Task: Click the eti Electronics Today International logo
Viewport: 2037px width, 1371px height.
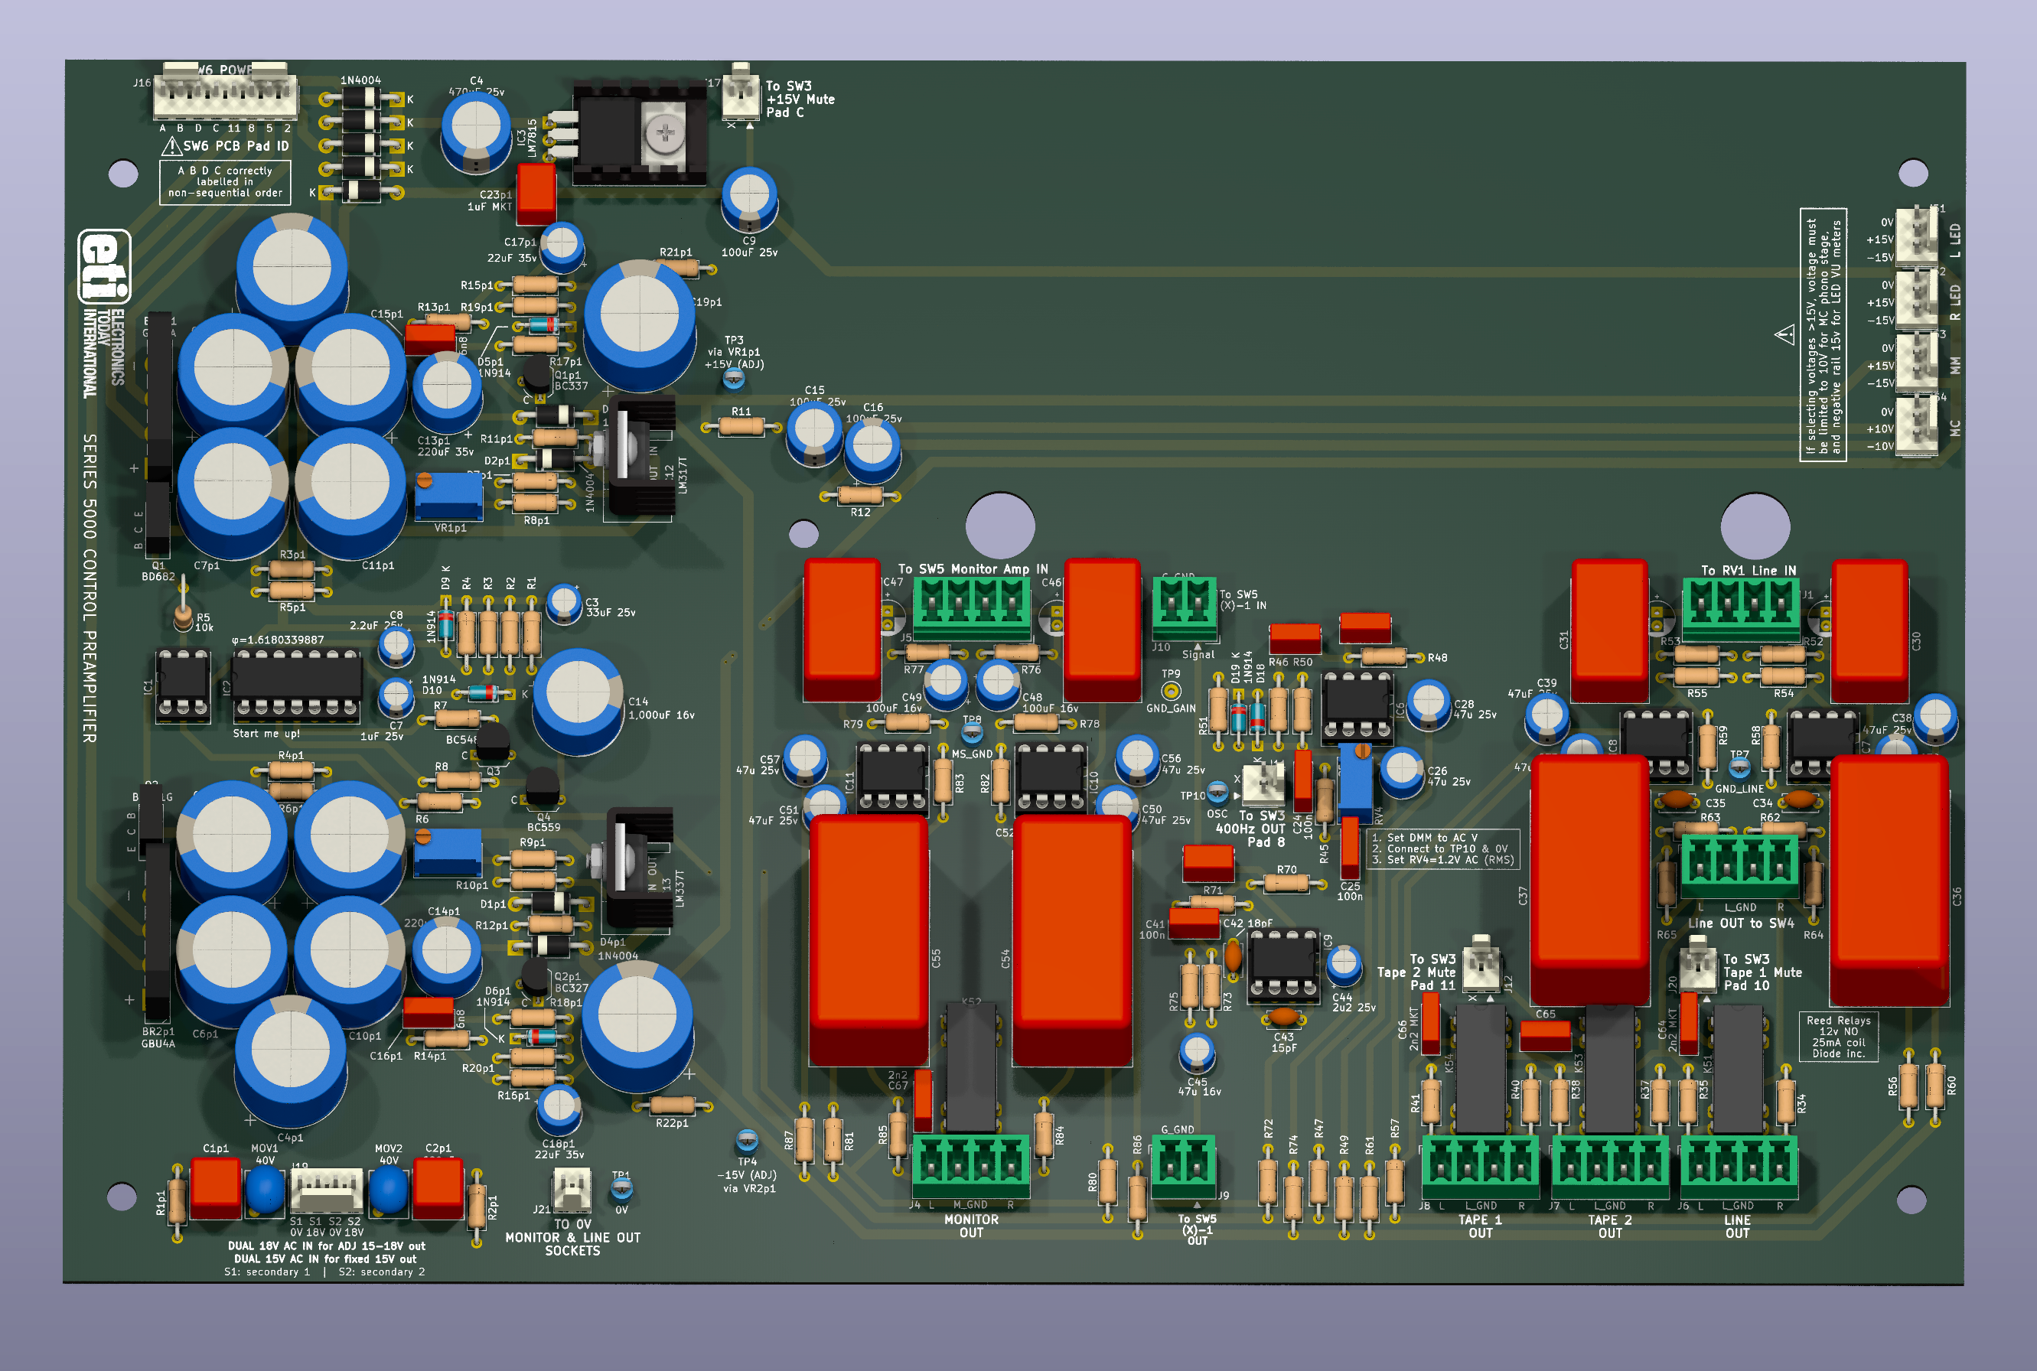Action: pos(104,313)
